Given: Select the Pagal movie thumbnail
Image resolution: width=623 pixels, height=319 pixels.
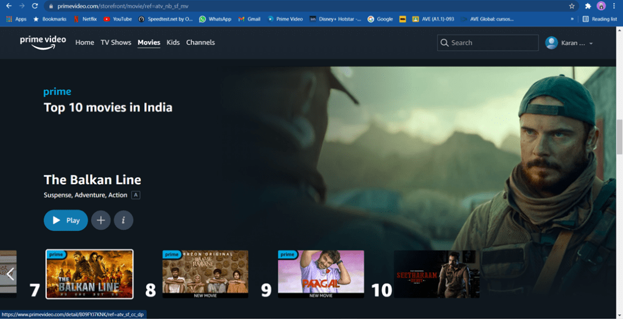Looking at the screenshot, I should 321,273.
